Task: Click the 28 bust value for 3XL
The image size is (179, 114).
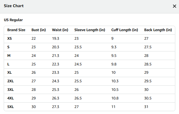Action: [34, 90]
